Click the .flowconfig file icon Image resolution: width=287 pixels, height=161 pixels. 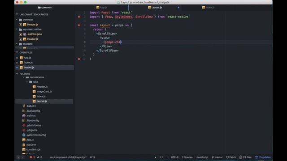tap(24, 120)
